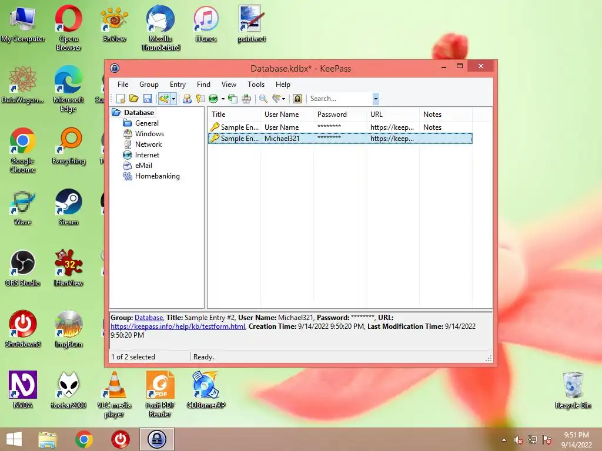
Task: Select the General group in tree
Action: click(x=146, y=123)
